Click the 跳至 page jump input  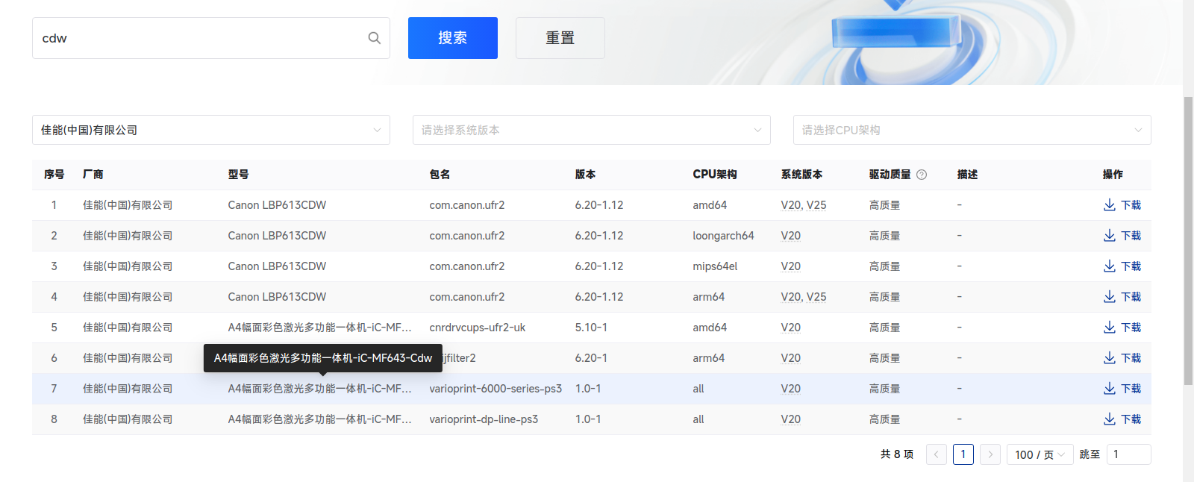1129,454
